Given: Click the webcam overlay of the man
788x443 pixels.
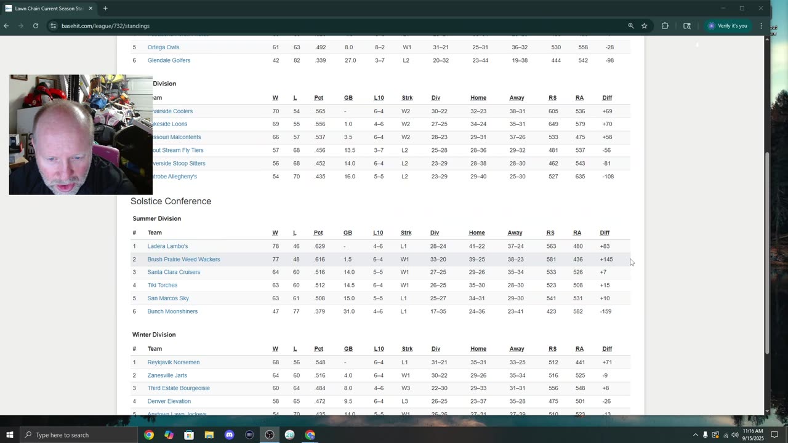Looking at the screenshot, I should [x=81, y=135].
